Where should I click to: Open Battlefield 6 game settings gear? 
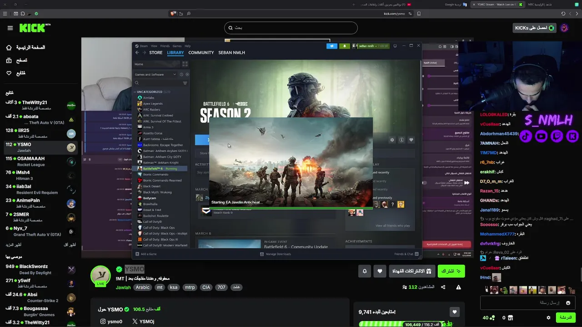tap(392, 140)
